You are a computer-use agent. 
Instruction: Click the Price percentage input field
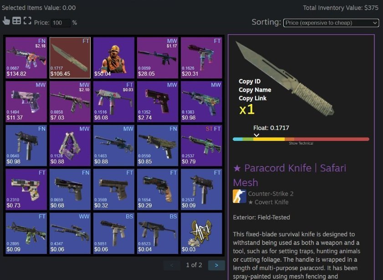pos(61,23)
